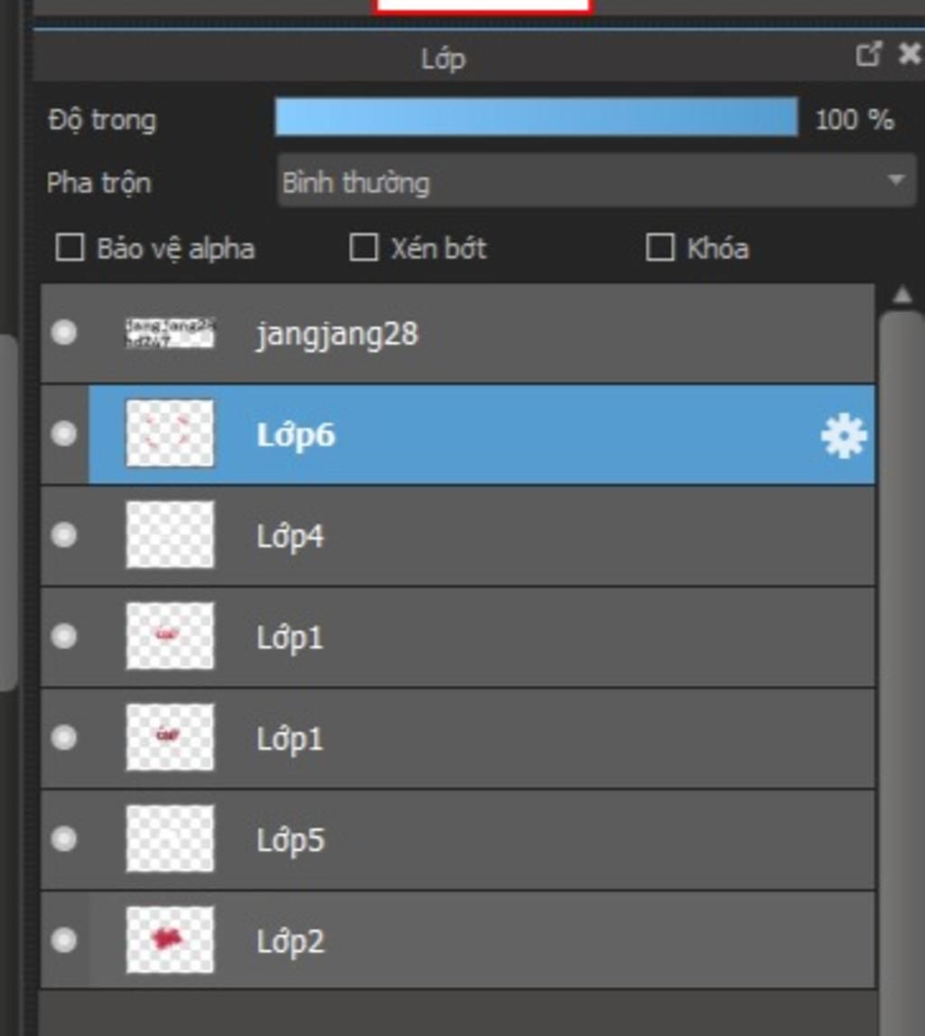
Task: Enable Bảo vệ alpha checkbox
Action: 70,247
